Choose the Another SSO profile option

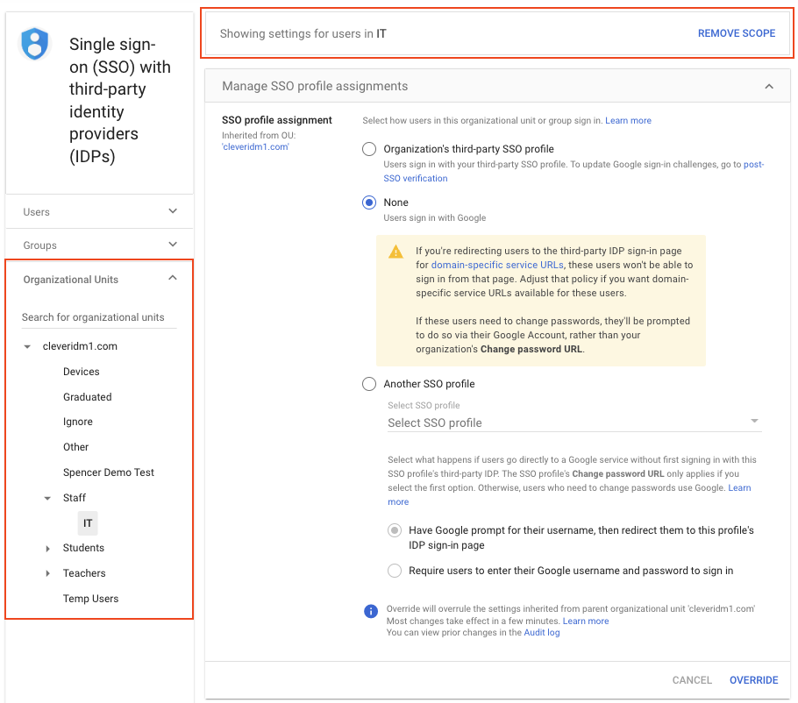(x=369, y=383)
